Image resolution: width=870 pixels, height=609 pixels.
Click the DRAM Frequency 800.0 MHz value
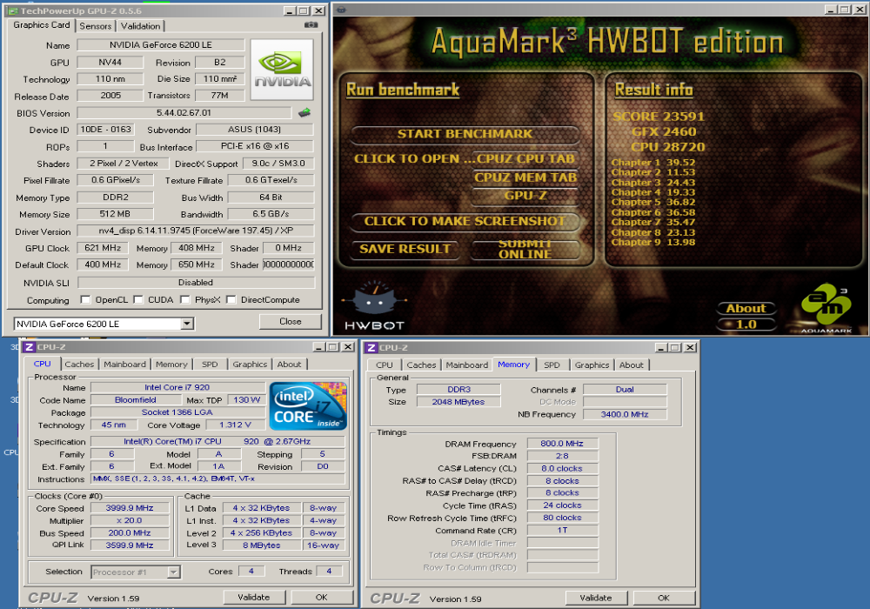(563, 444)
